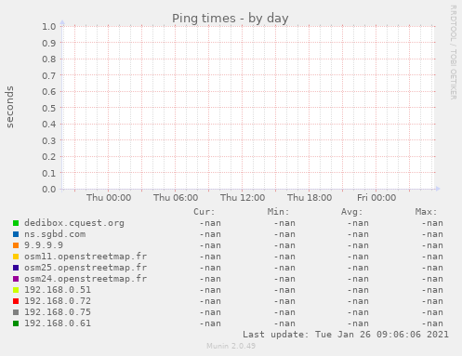Click the 0.0 y-axis tick label
Viewport: 462px width, 356px height.
pyautogui.click(x=49, y=190)
